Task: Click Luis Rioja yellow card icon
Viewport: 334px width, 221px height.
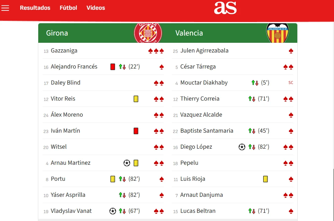Action: [x=265, y=179]
